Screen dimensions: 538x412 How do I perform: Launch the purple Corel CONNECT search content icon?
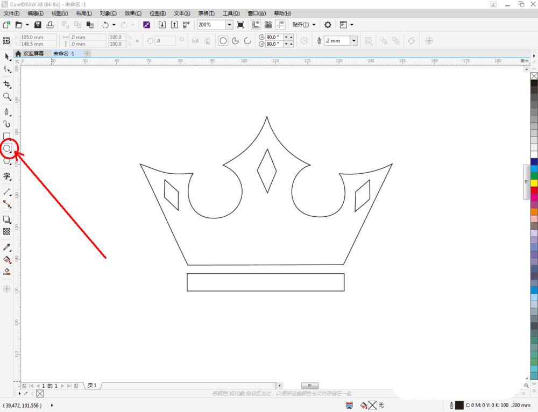(146, 25)
